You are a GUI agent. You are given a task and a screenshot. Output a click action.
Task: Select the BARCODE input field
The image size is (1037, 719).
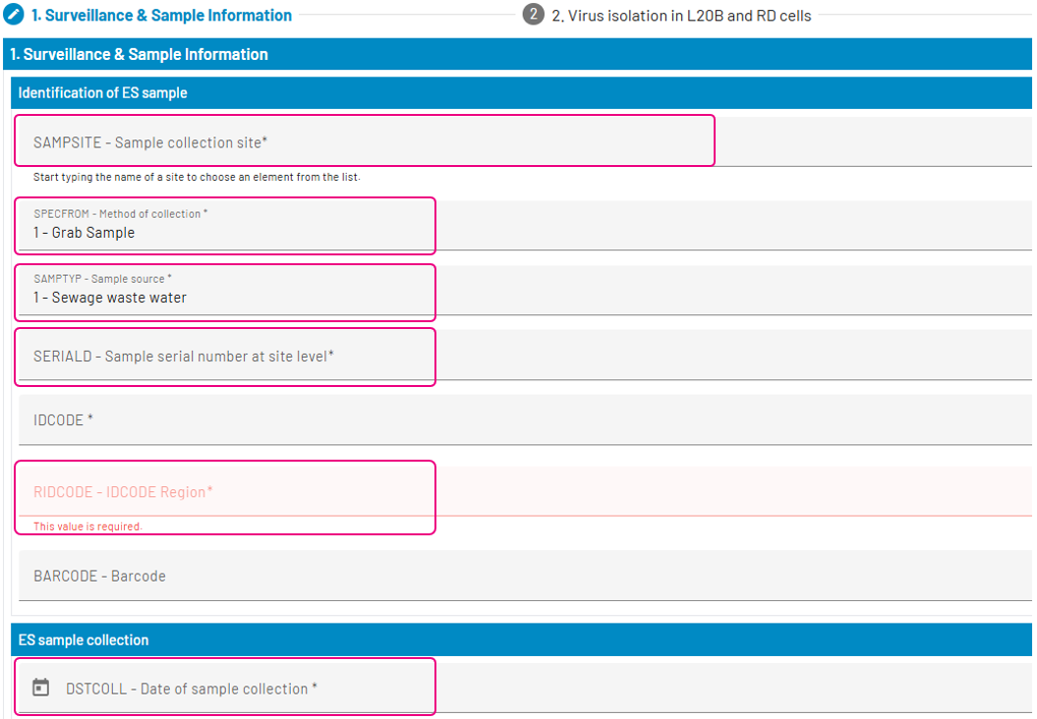point(521,576)
